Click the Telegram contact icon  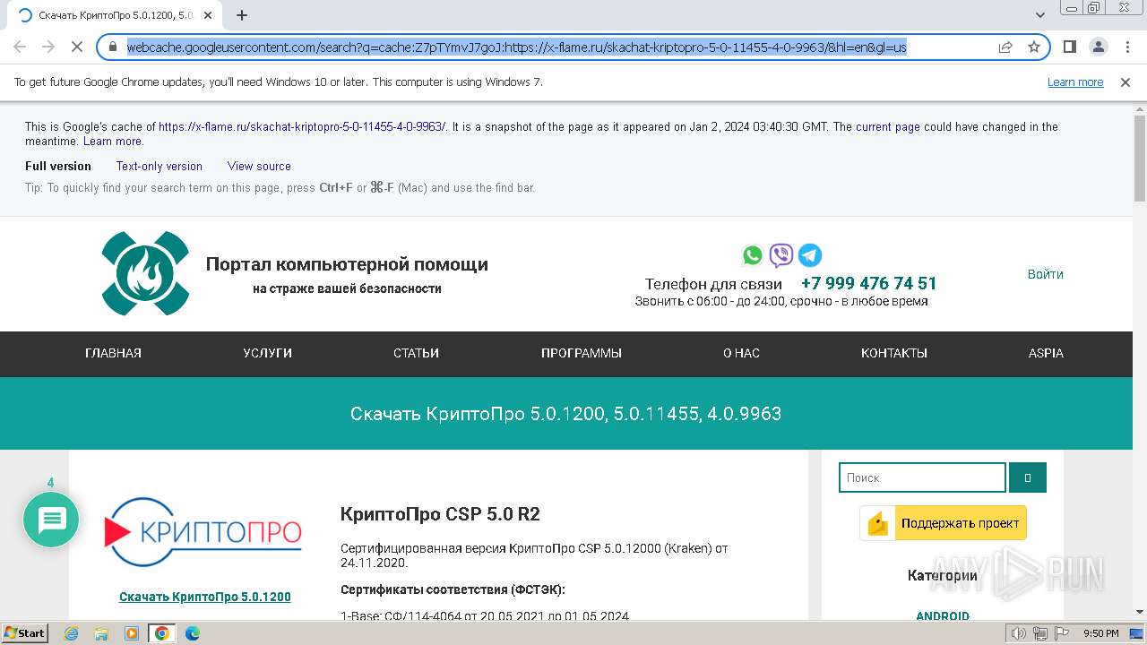(x=810, y=255)
